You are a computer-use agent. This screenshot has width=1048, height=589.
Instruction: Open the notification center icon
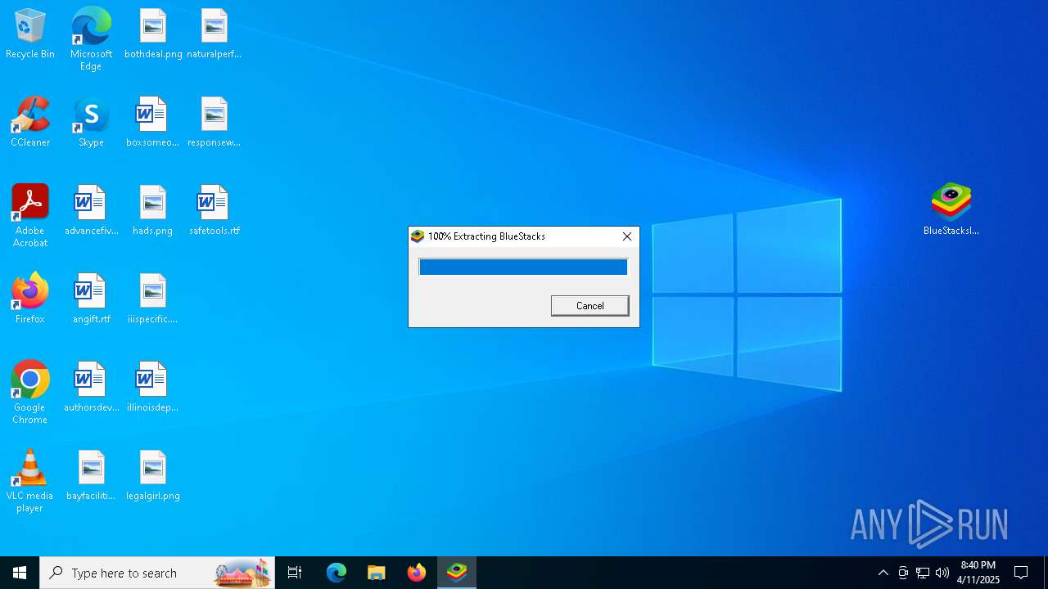coord(1021,573)
